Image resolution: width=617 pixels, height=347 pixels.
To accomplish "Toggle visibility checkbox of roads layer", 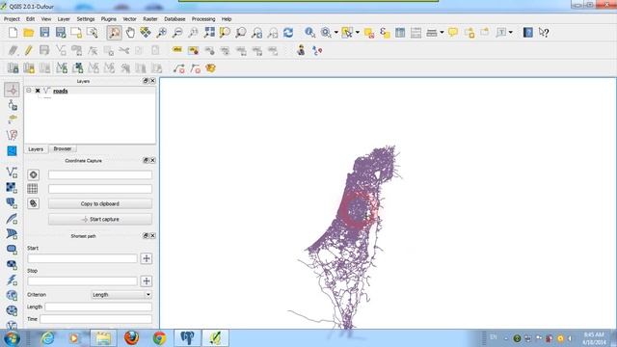I will tap(38, 91).
